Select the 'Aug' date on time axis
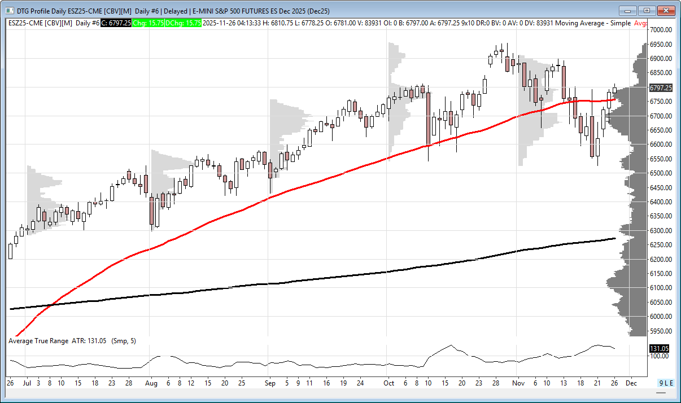Viewport: 681px width, 403px height. click(x=150, y=383)
